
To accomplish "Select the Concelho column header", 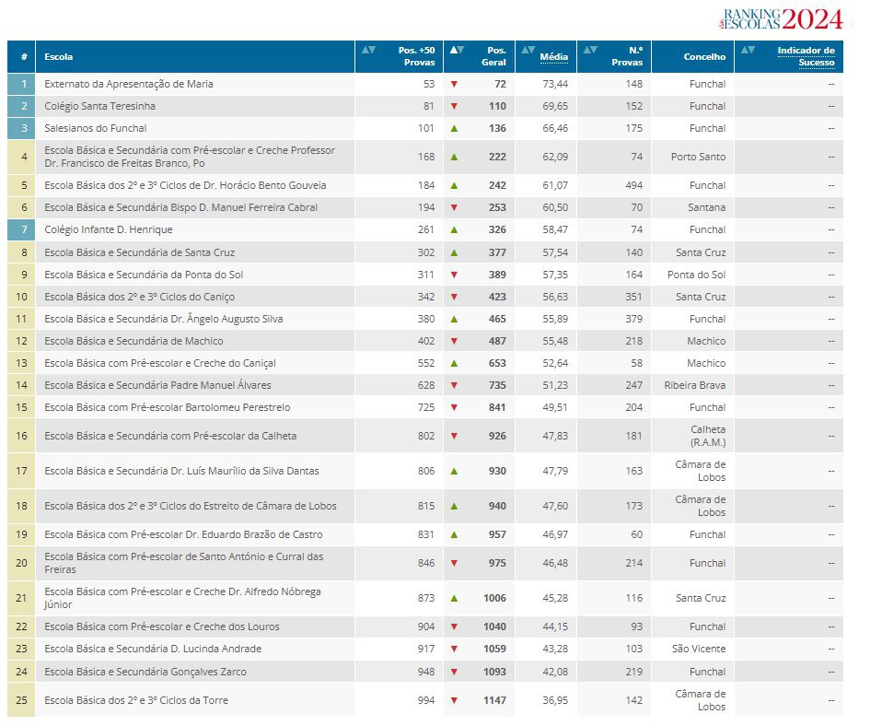I will pyautogui.click(x=704, y=57).
